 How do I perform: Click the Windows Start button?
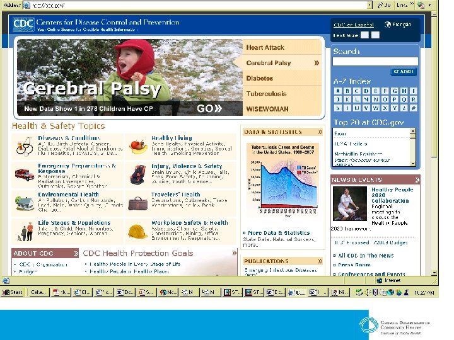tap(12, 292)
